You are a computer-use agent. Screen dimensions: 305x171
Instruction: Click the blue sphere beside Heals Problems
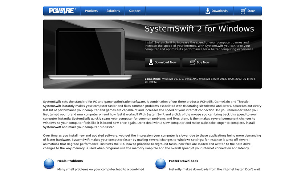(x=49, y=164)
